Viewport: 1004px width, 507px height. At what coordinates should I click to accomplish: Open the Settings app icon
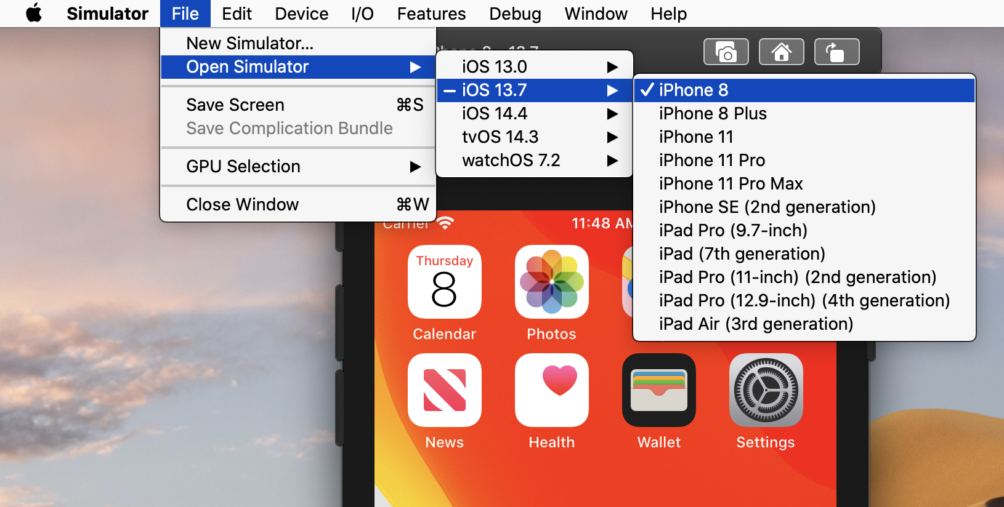[766, 390]
